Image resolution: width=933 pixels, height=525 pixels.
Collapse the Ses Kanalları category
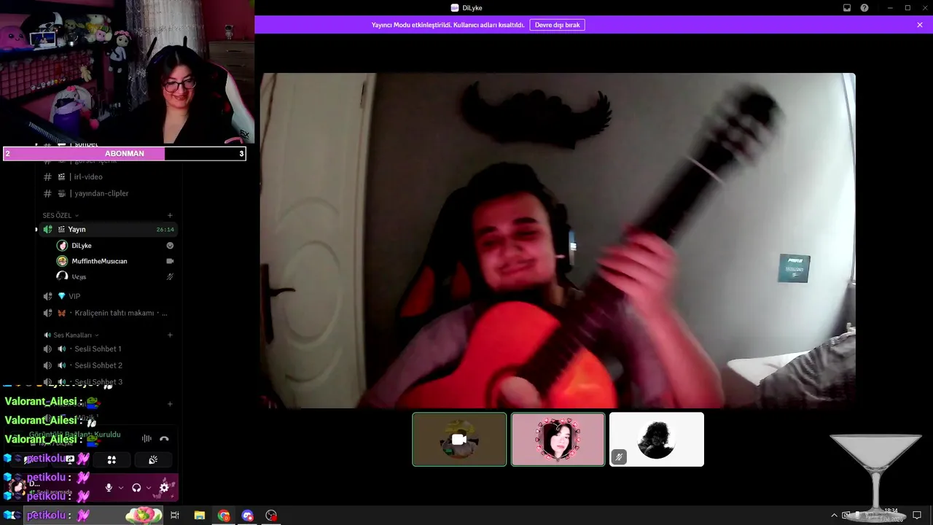[71, 335]
